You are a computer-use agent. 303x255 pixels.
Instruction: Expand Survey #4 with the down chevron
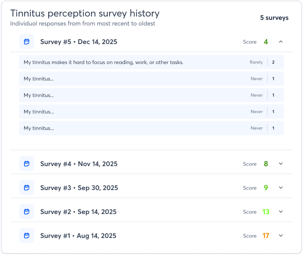(x=281, y=164)
